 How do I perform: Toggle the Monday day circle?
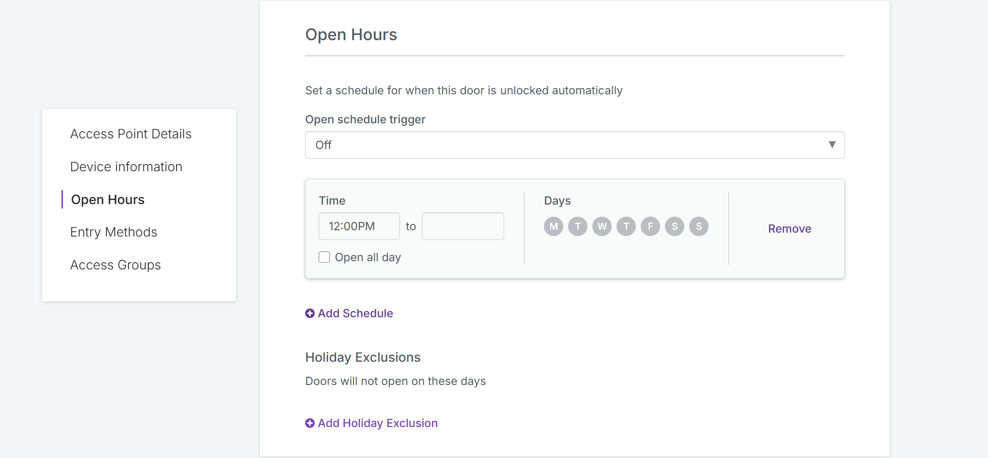pos(554,226)
